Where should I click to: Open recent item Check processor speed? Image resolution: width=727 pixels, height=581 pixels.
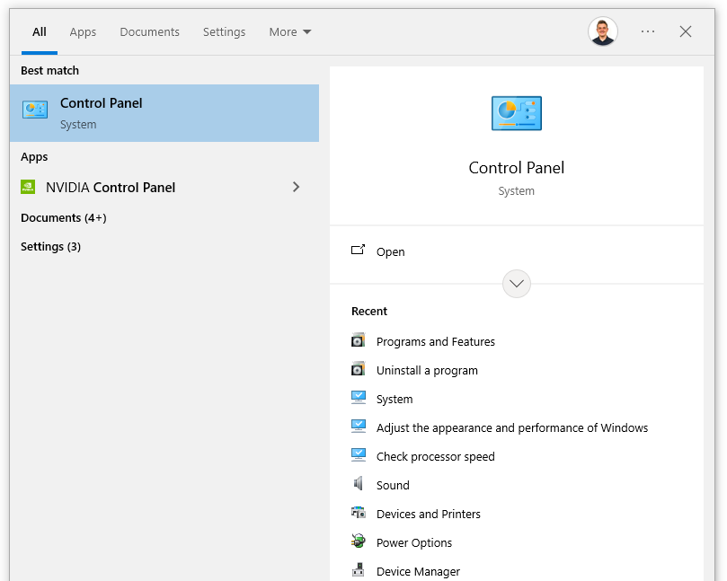[435, 456]
